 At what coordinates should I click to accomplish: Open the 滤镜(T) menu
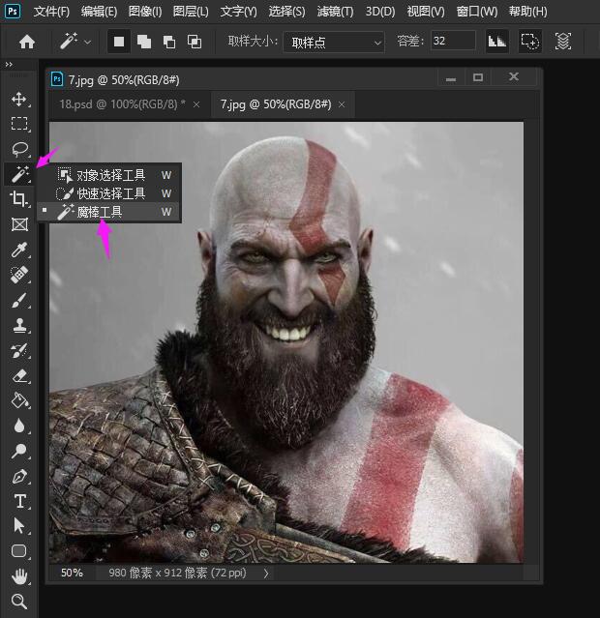click(335, 12)
